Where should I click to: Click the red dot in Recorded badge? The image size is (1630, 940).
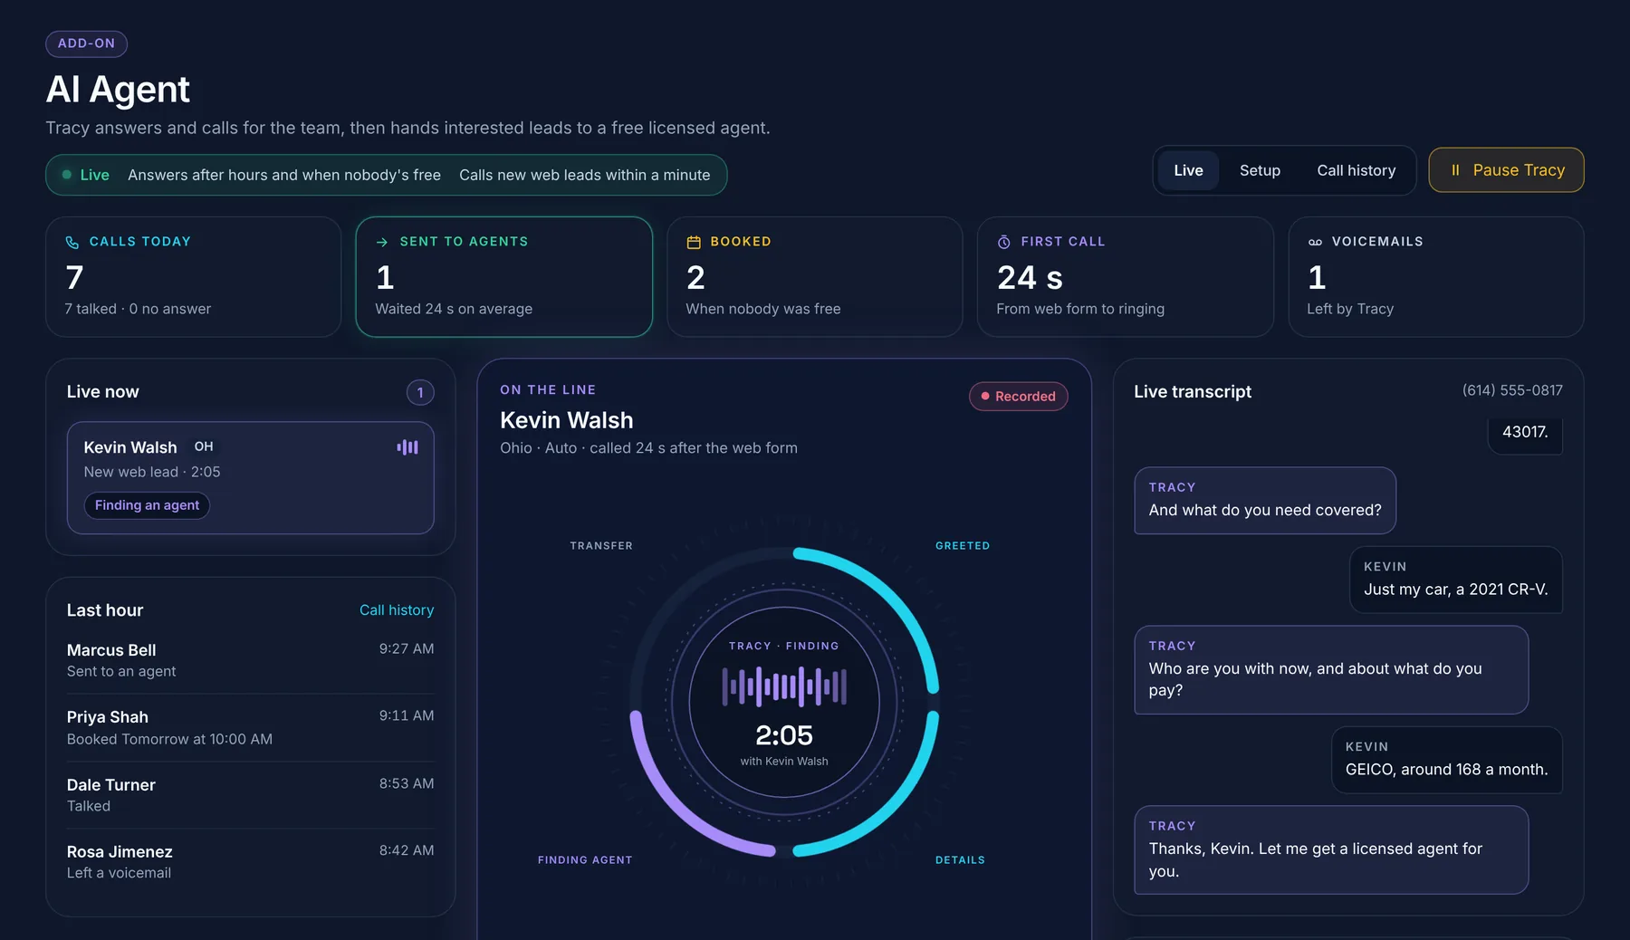[985, 396]
